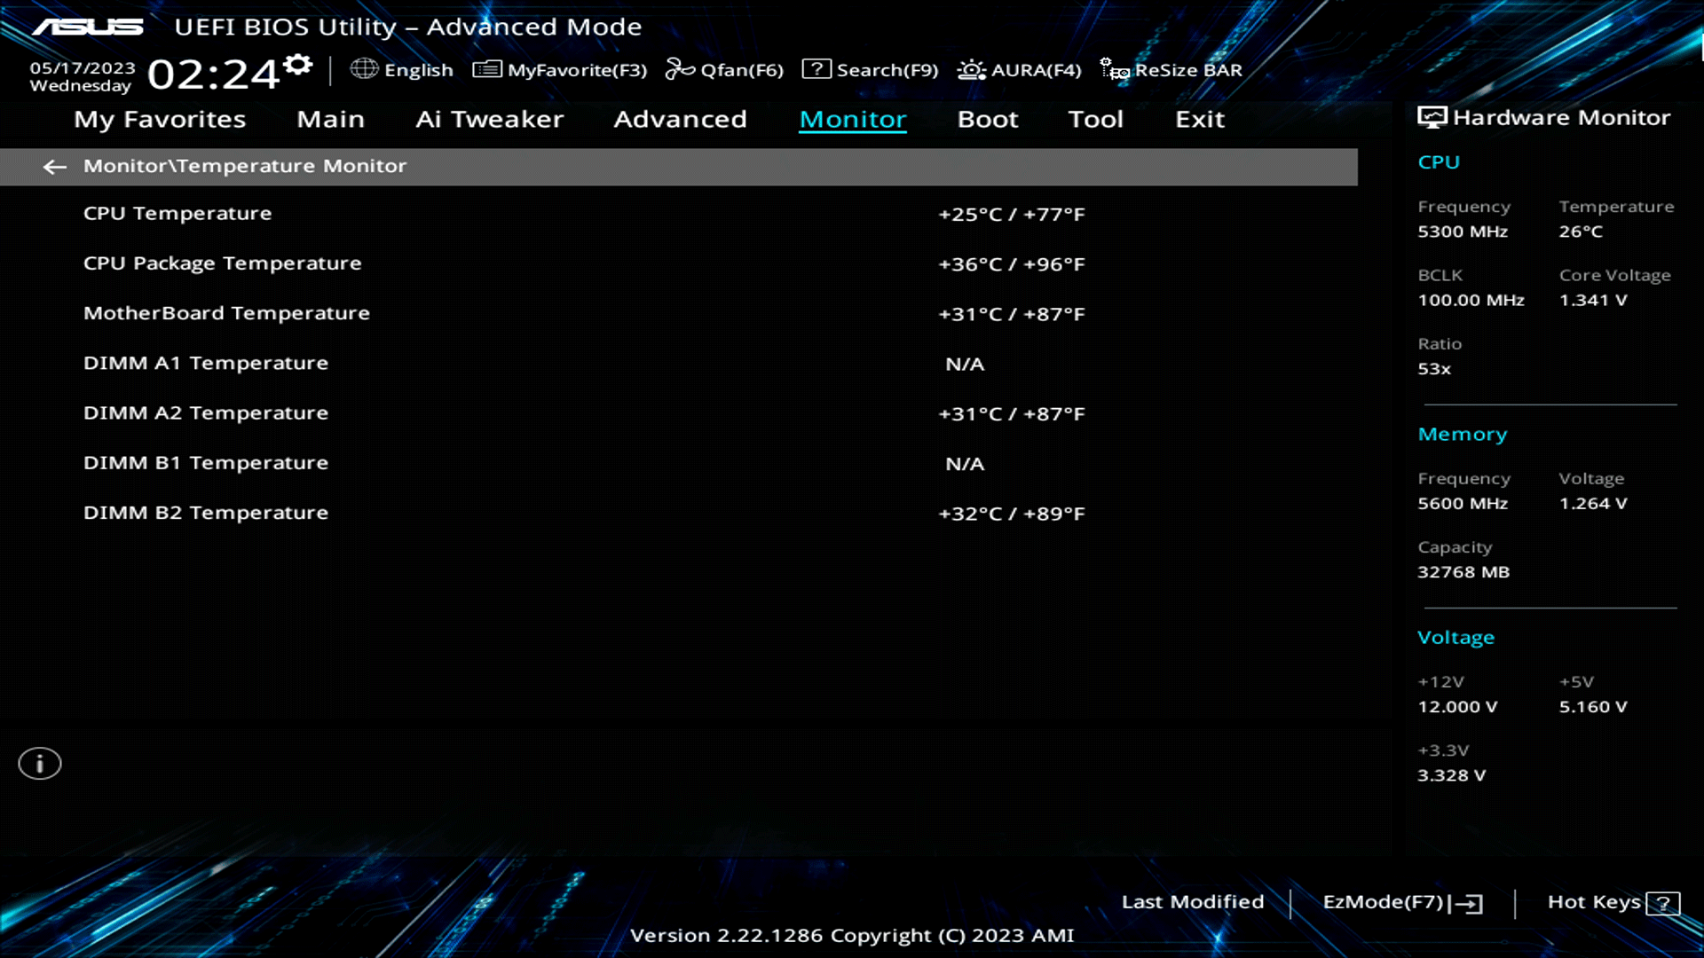Open the Tool menu
Viewport: 1704px width, 958px height.
click(x=1095, y=119)
